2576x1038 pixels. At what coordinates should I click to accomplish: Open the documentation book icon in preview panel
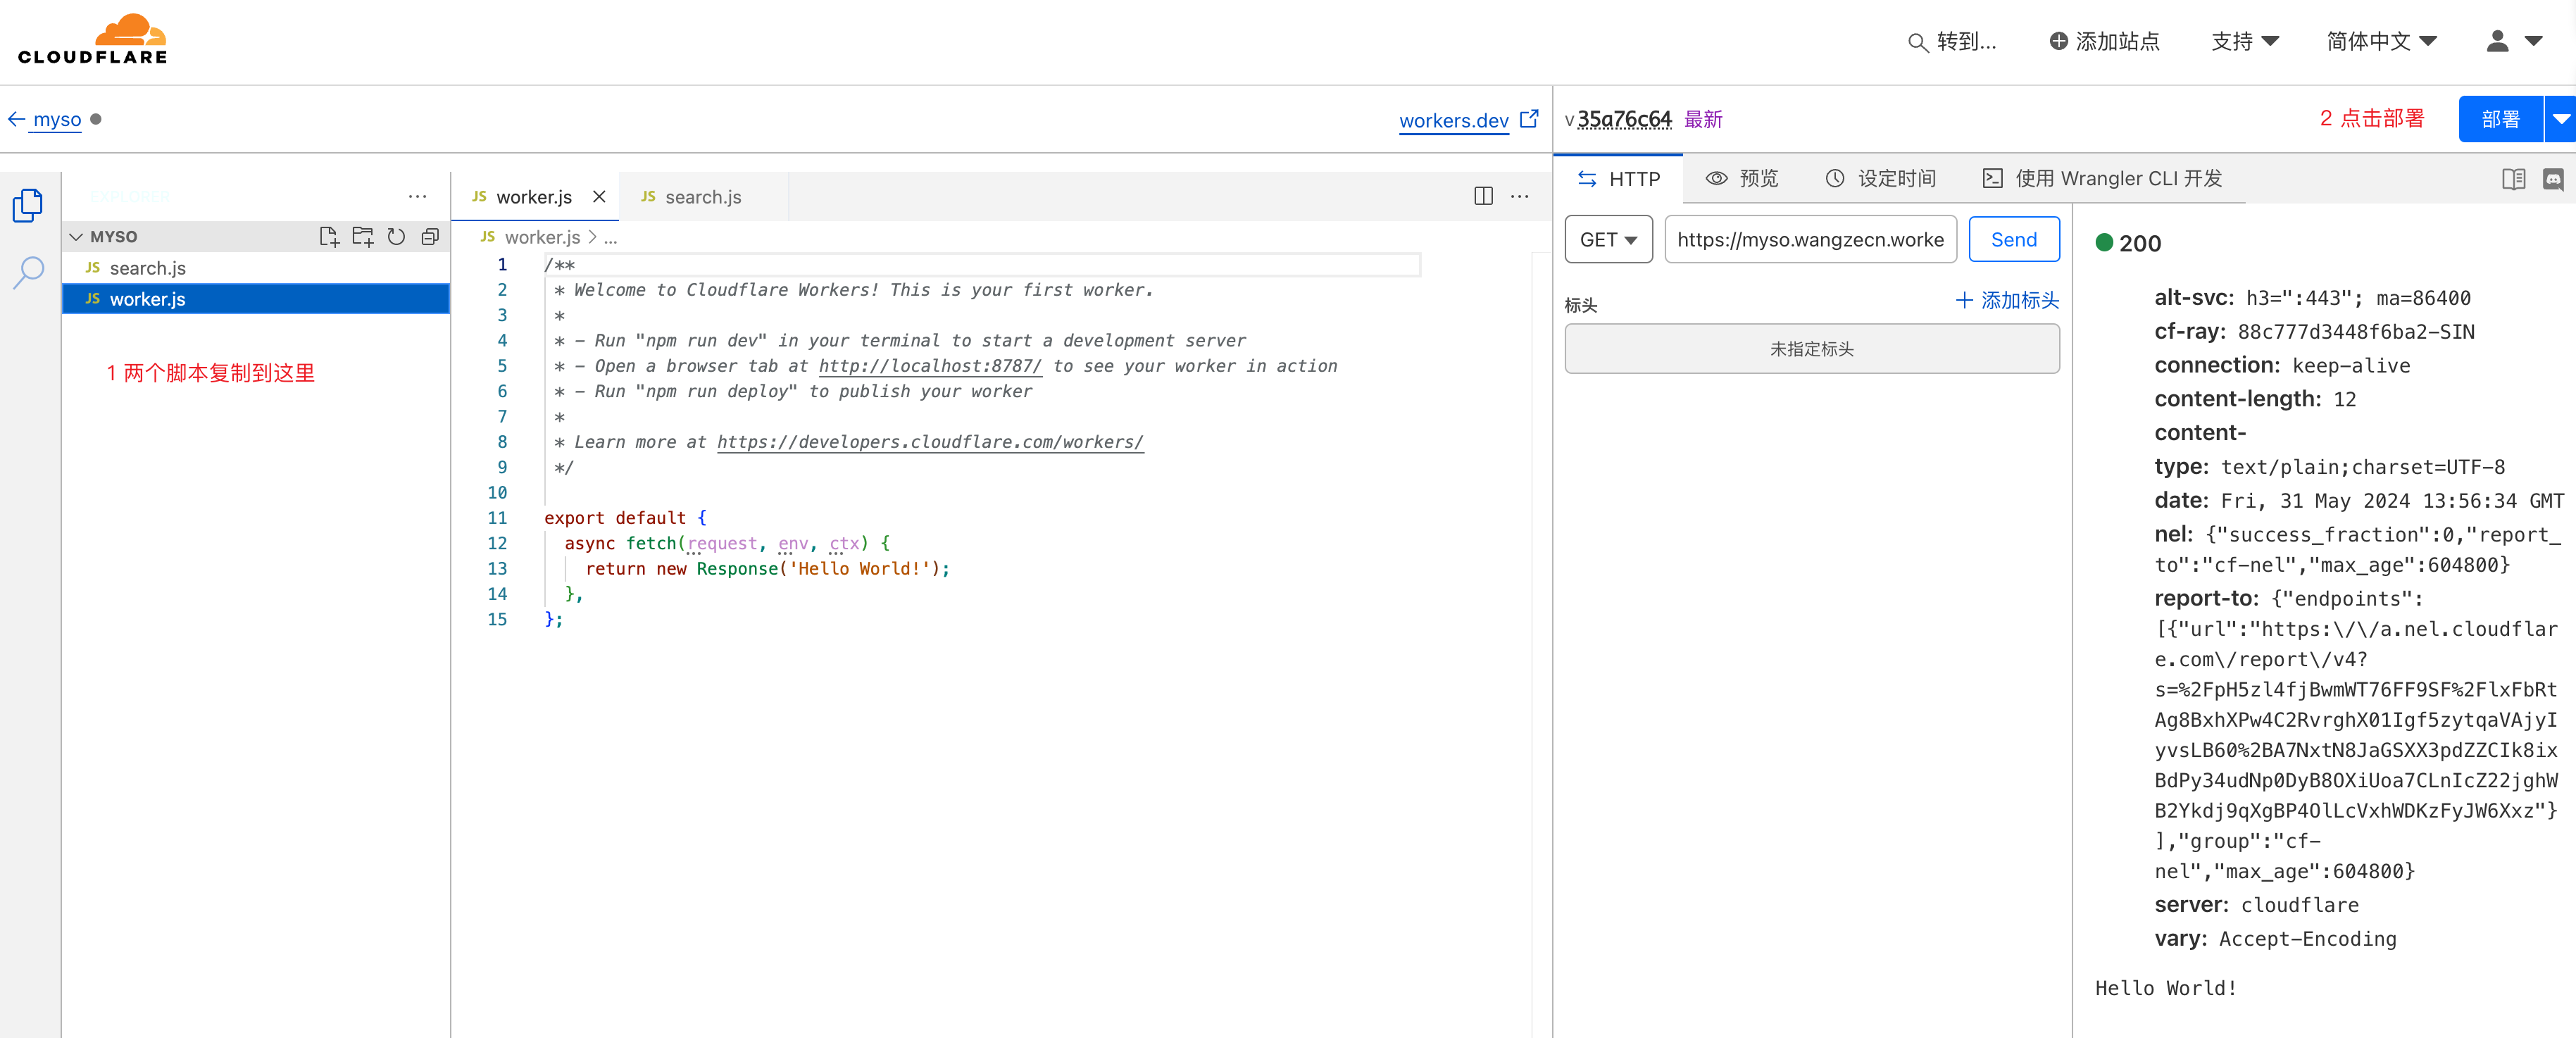pos(2513,179)
